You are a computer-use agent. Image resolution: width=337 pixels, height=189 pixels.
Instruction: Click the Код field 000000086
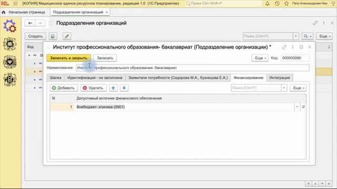(x=295, y=58)
